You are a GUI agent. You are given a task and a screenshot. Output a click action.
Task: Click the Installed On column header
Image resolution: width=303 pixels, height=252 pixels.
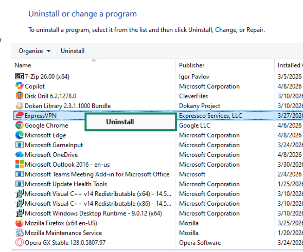coord(289,65)
